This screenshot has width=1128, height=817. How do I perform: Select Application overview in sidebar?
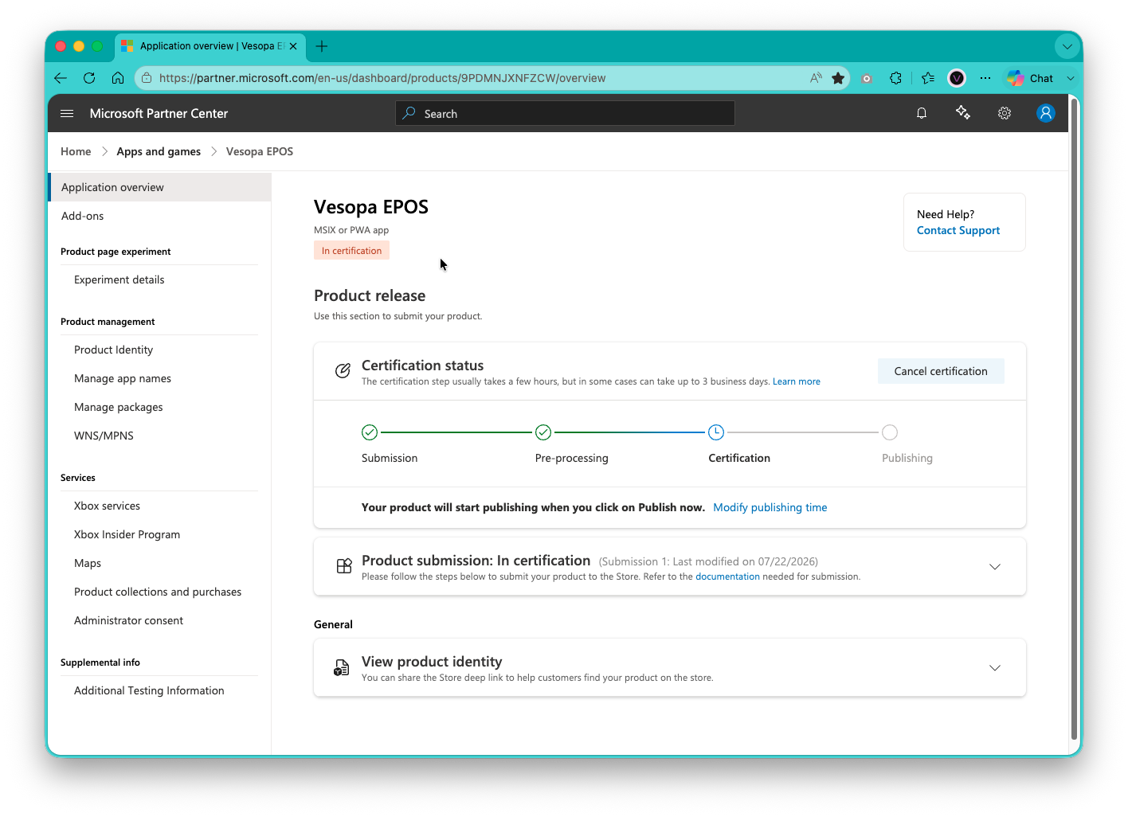pyautogui.click(x=160, y=187)
